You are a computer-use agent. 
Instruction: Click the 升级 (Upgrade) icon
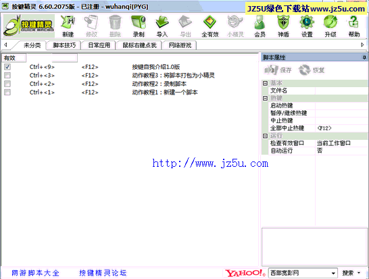[330, 26]
